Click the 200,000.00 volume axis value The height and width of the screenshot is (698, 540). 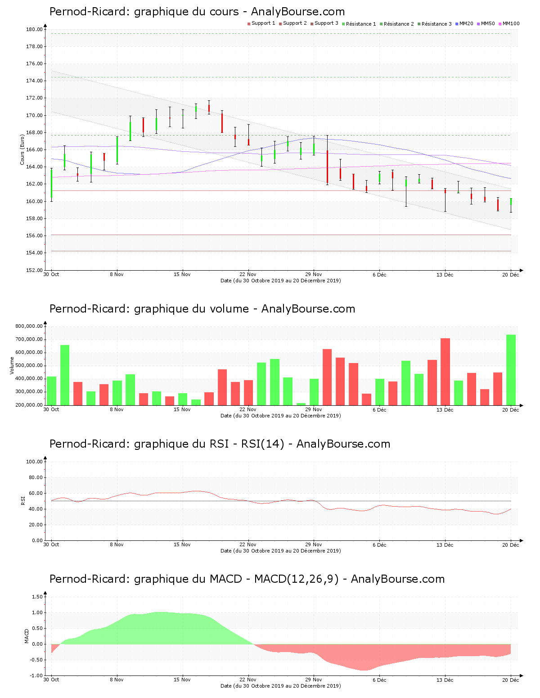29,405
